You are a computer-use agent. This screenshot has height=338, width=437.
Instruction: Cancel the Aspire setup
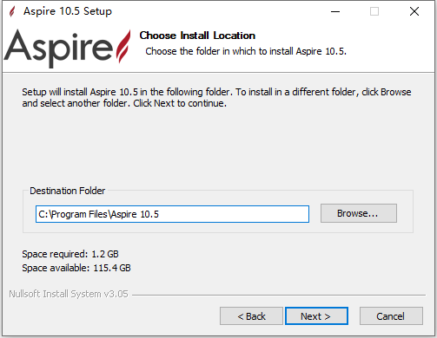tap(391, 316)
